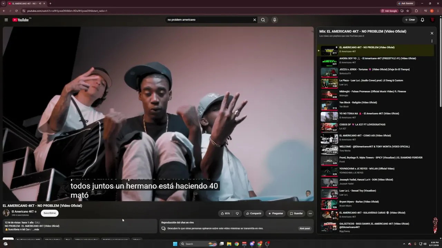Open the browser extensions menu
Viewport: 442px width, 248px height.
click(x=416, y=11)
